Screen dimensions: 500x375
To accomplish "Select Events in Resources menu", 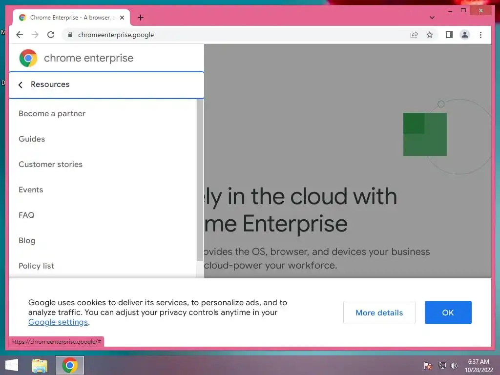I will pyautogui.click(x=31, y=190).
